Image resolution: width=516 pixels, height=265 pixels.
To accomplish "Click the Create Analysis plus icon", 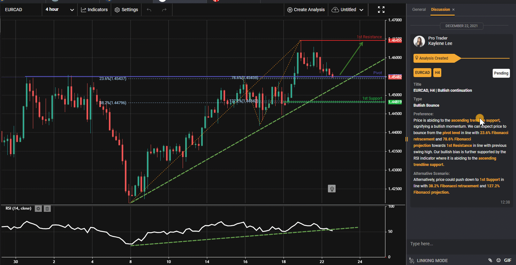I will coord(290,10).
